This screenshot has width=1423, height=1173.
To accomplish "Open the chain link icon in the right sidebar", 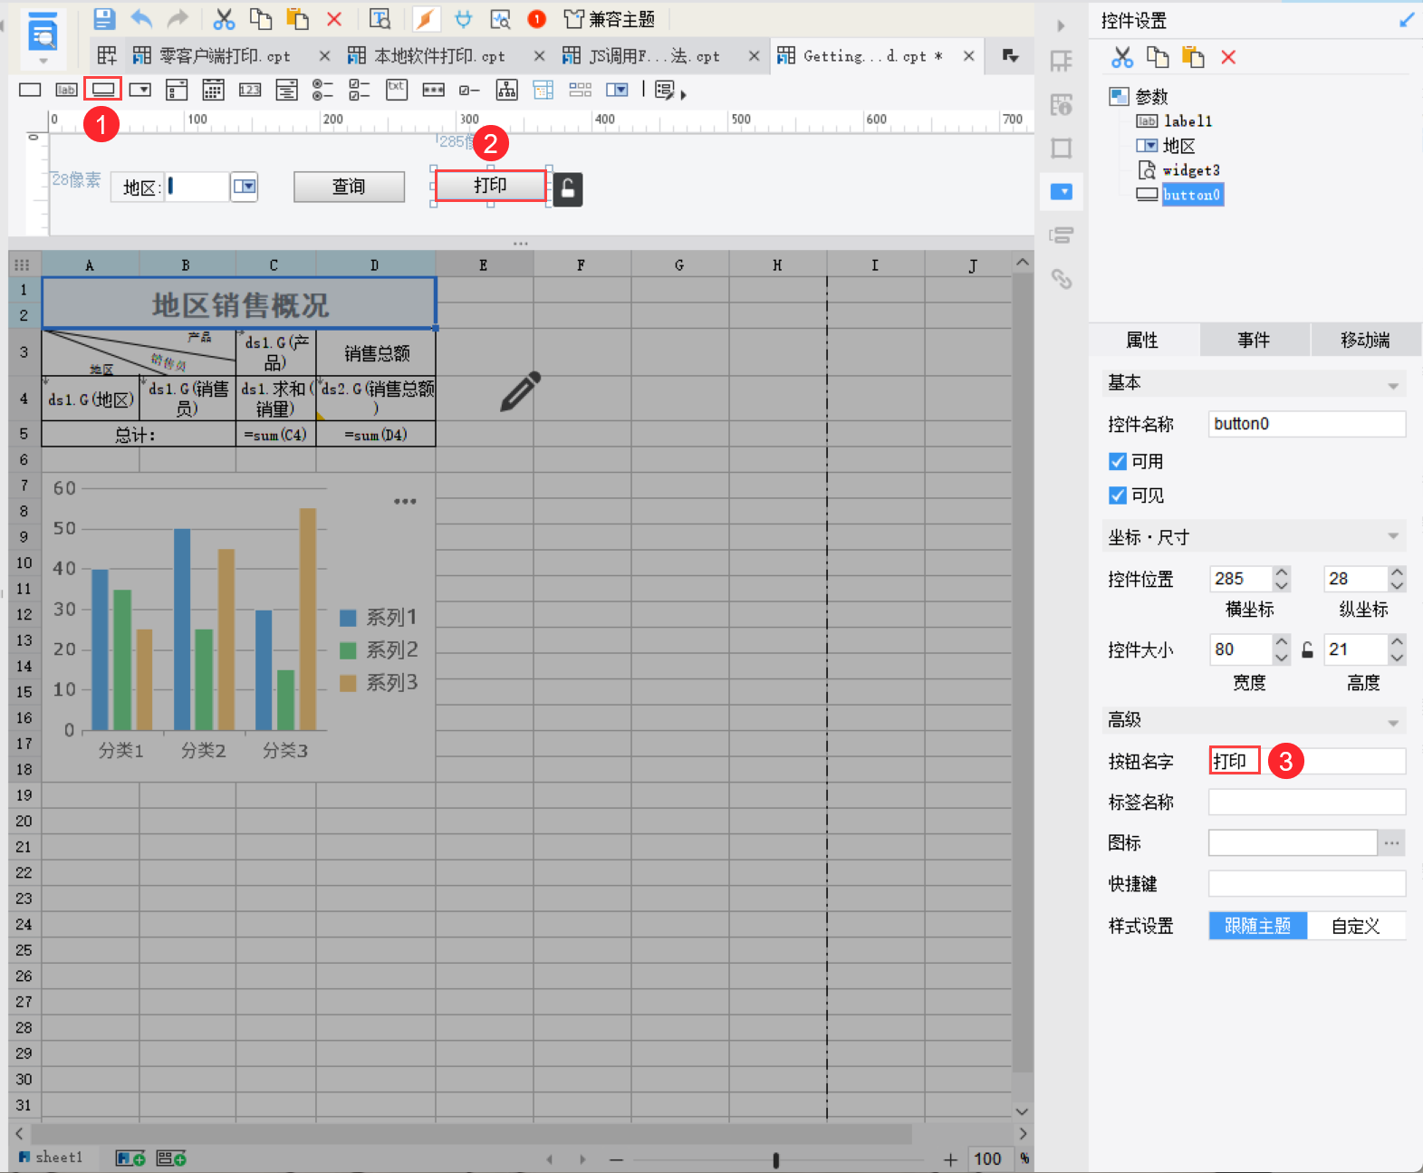I will coord(1062,279).
